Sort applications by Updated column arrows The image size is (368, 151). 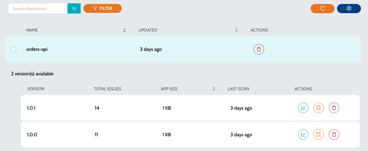click(x=236, y=30)
